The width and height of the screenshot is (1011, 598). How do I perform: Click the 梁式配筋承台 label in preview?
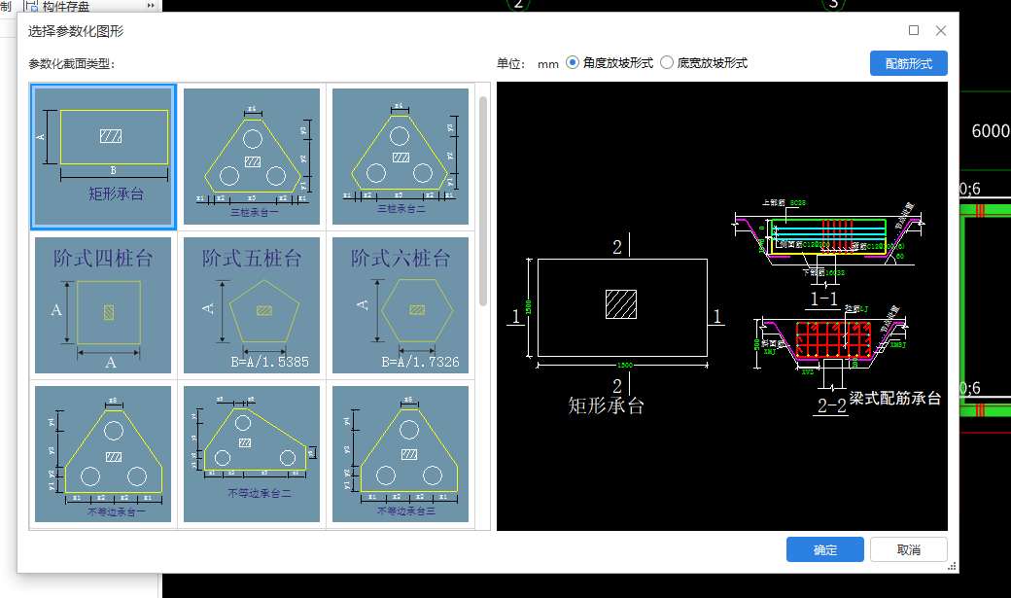tap(895, 398)
